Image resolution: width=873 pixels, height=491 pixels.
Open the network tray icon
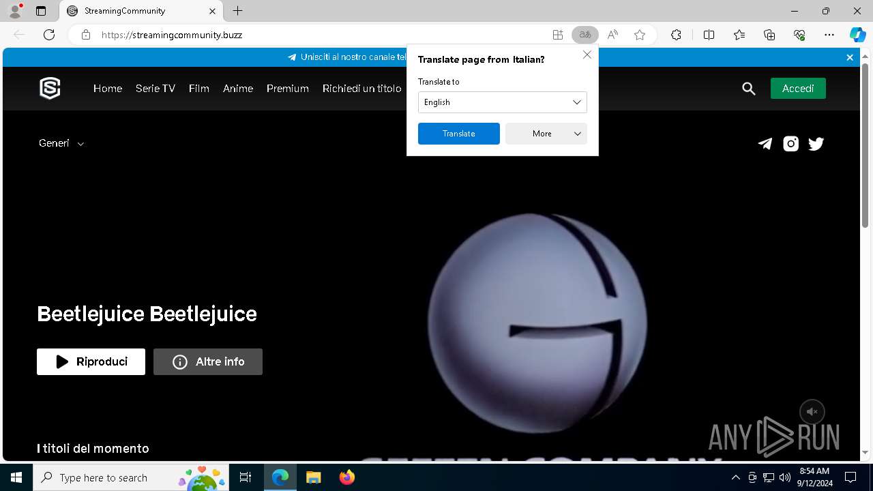tap(769, 477)
